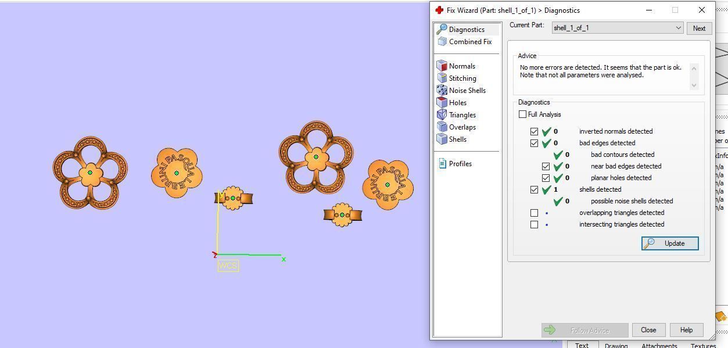Image resolution: width=728 pixels, height=348 pixels.
Task: Enable the Full Analysis checkbox
Action: (x=522, y=114)
